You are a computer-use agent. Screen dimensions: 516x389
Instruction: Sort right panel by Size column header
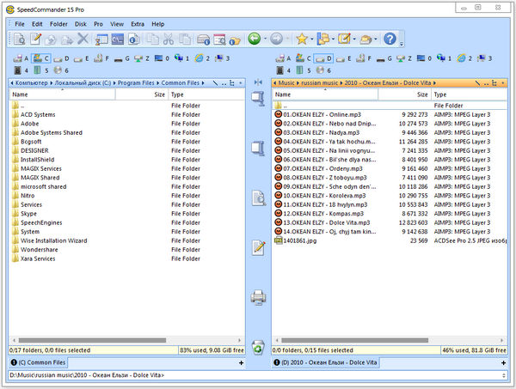[421, 94]
